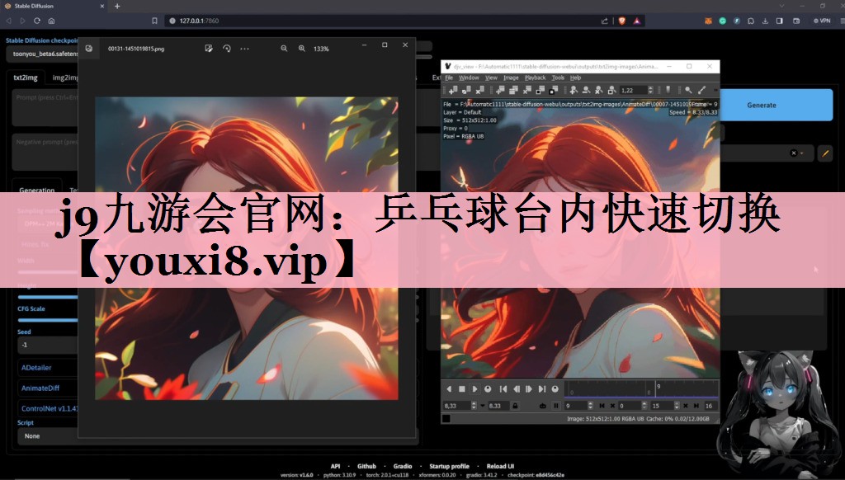Switch to the txt2img tab
The height and width of the screenshot is (480, 845).
[26, 78]
